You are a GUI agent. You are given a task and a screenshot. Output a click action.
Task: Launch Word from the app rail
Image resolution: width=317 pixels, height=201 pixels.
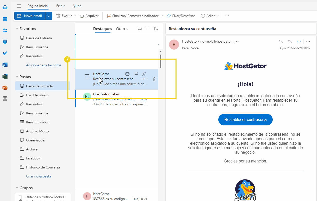click(x=5, y=65)
